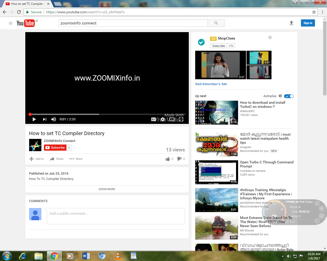Open Windows Start menu
Viewport: 327px width, 261px height.
click(7, 256)
